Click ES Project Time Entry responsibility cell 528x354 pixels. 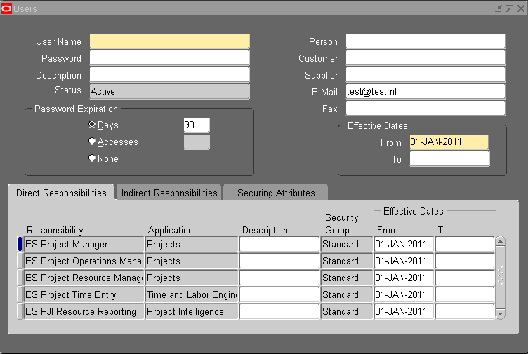point(84,294)
